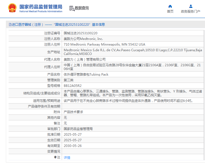Click the 产品技术要求 attachment value
Viewport: 205px width, 163px height.
tap(73, 112)
